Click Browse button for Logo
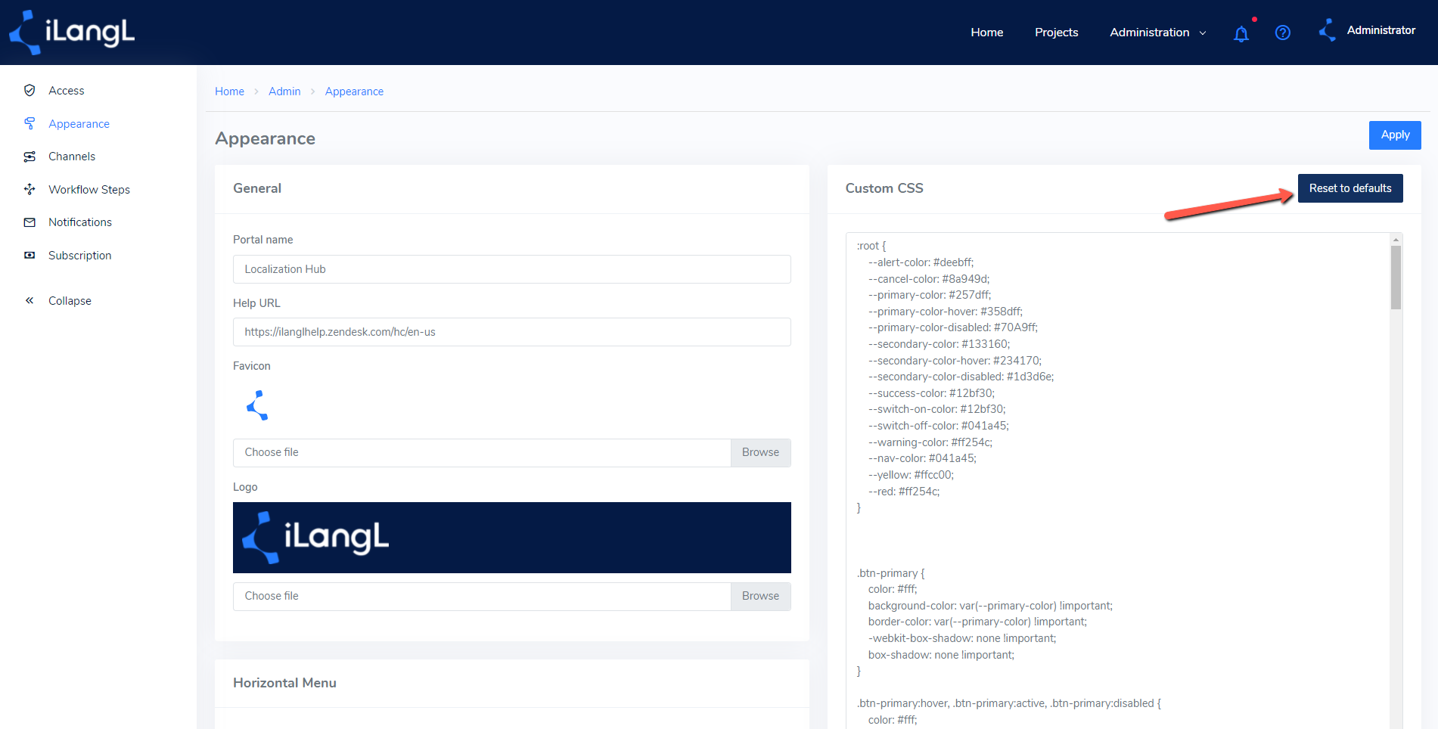Viewport: 1438px width, 729px height. pos(760,596)
